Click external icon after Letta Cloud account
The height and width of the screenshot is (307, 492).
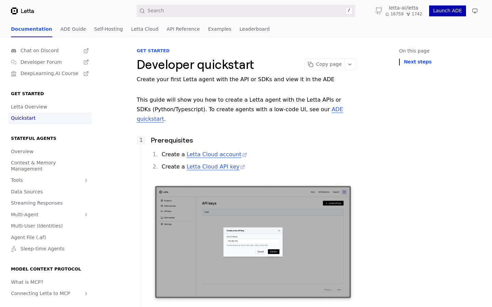(245, 155)
